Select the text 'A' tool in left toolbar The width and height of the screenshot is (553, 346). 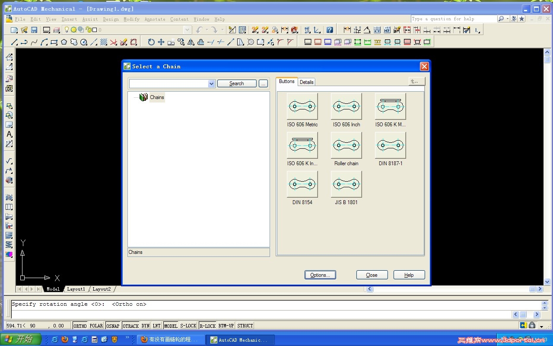[9, 135]
